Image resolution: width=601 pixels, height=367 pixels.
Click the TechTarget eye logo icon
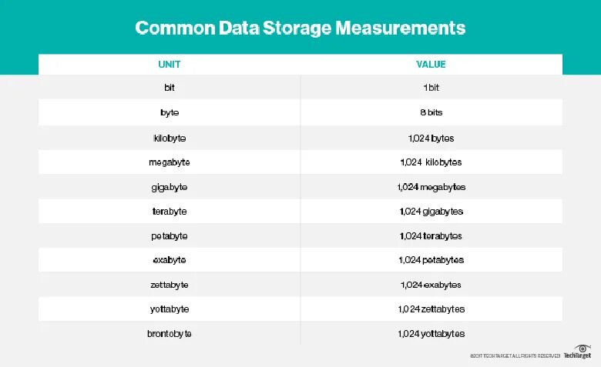click(x=583, y=348)
